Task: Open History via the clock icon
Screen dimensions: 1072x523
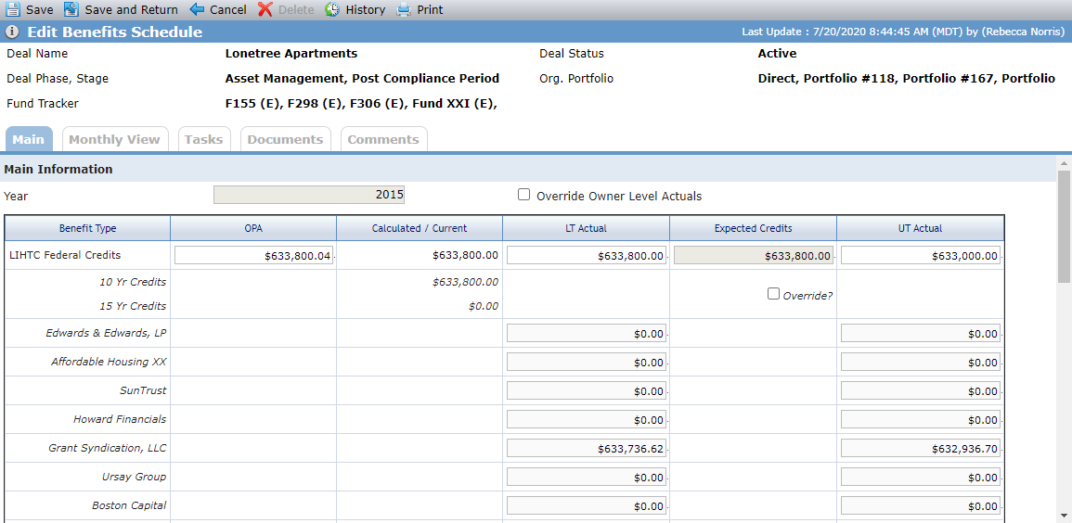Action: [x=332, y=9]
